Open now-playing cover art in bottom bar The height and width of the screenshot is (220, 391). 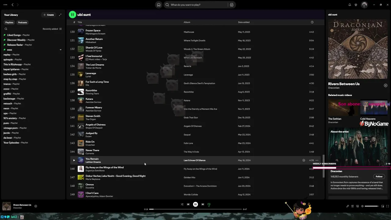pyautogui.click(x=6, y=206)
